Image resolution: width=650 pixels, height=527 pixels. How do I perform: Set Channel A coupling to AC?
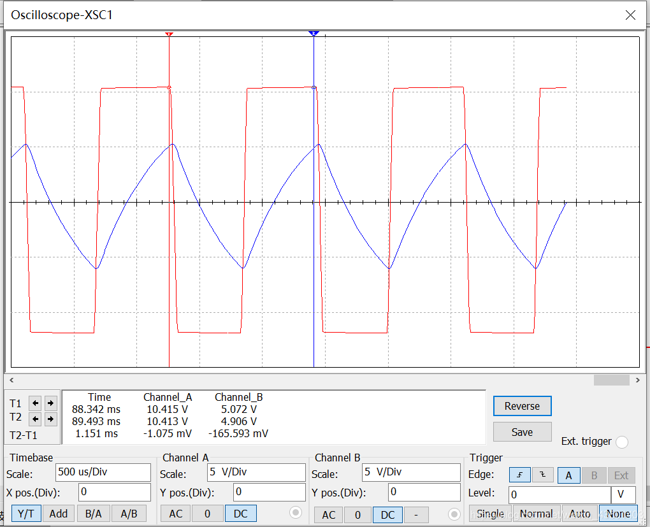click(175, 514)
